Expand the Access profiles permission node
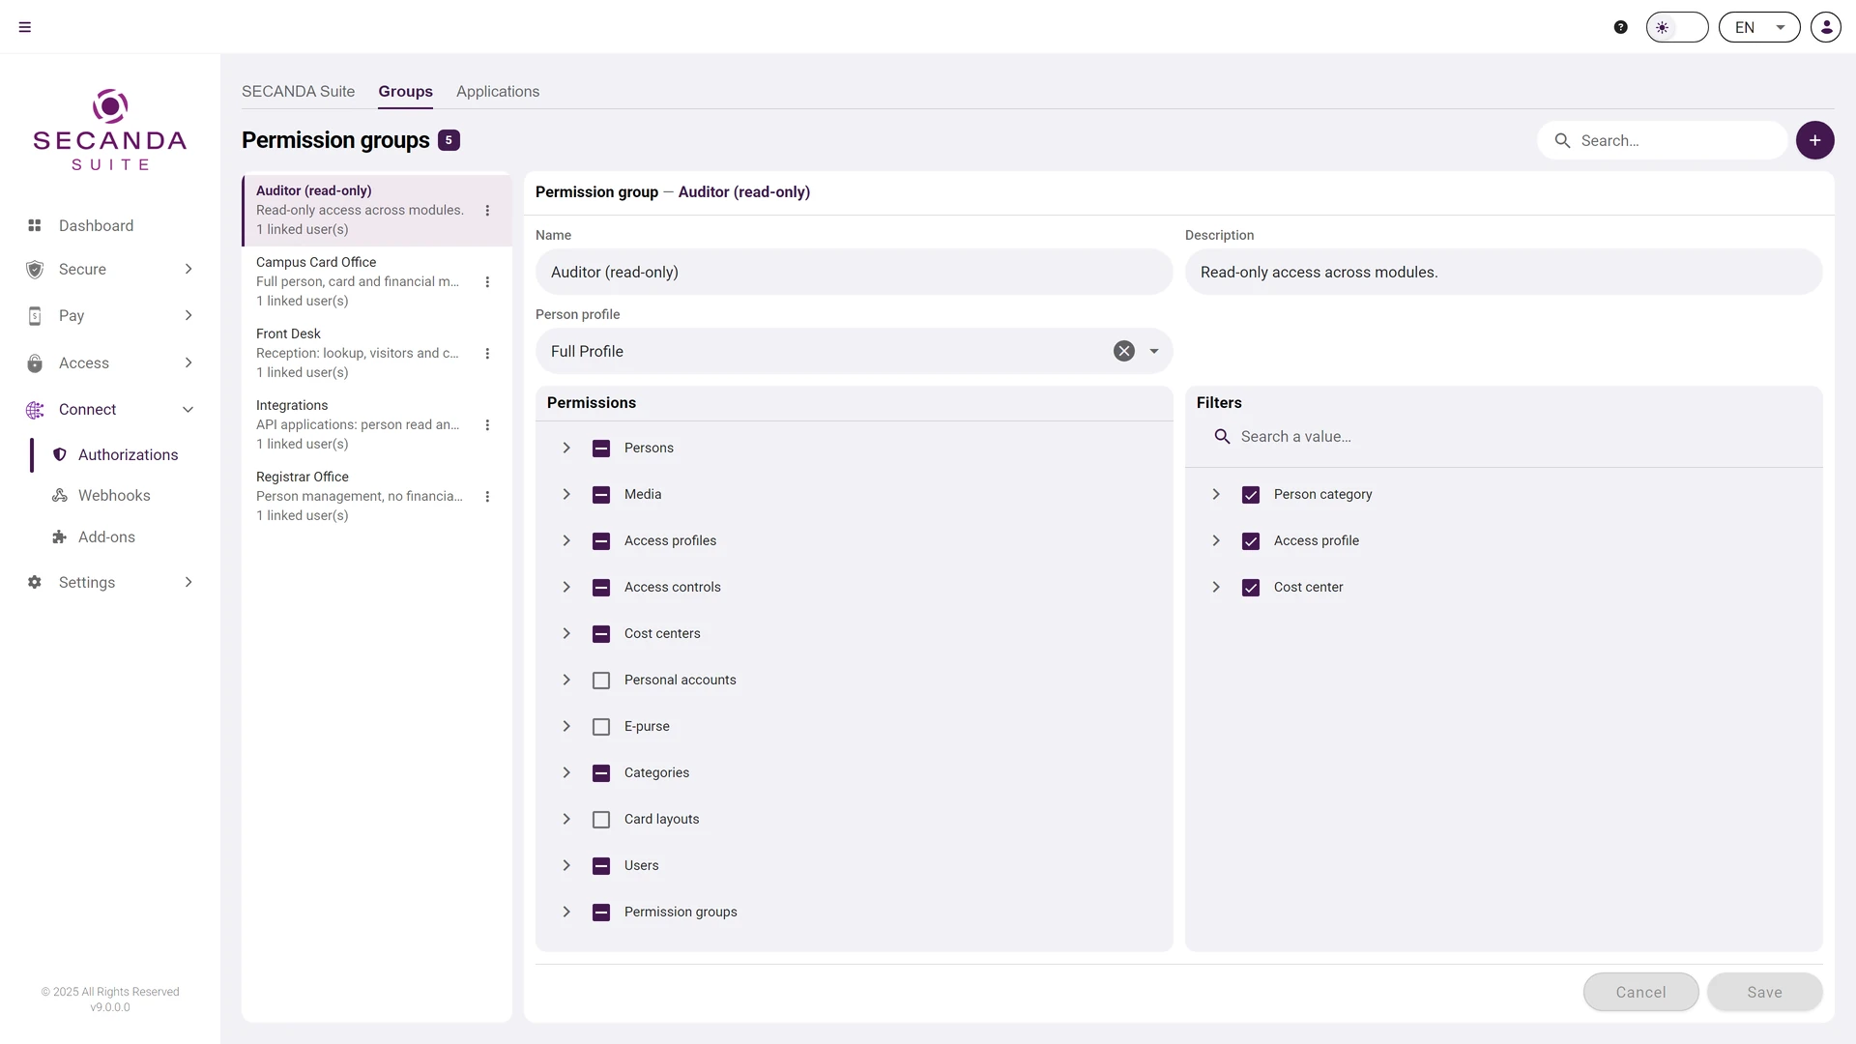Image resolution: width=1856 pixels, height=1044 pixels. tap(566, 540)
